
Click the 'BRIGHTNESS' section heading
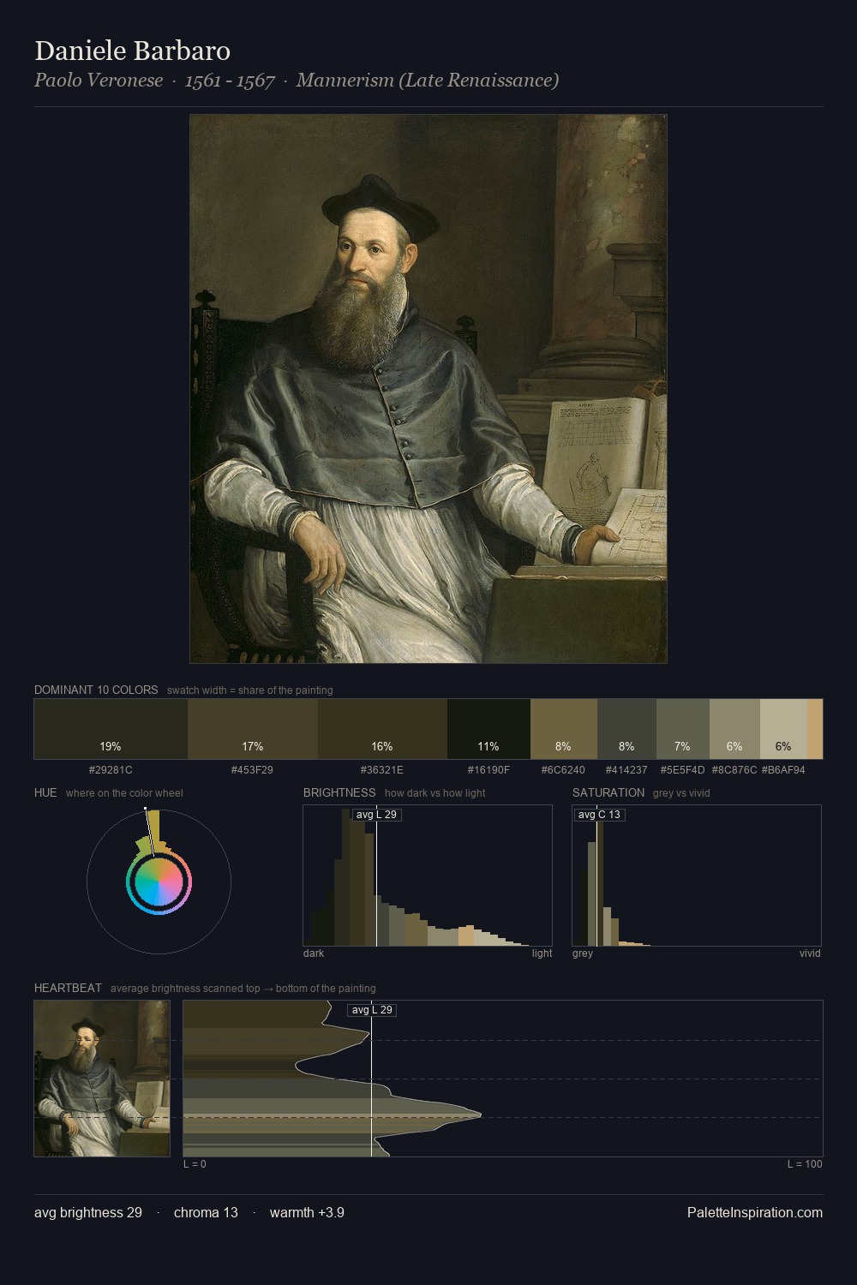click(339, 792)
